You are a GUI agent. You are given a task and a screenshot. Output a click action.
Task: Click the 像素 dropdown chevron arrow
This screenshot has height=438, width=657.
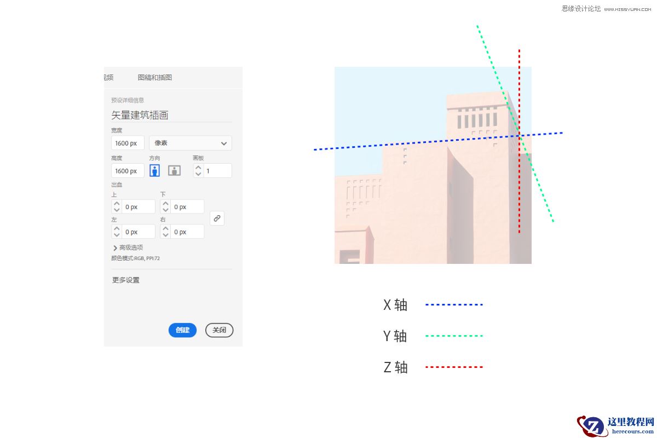point(223,143)
